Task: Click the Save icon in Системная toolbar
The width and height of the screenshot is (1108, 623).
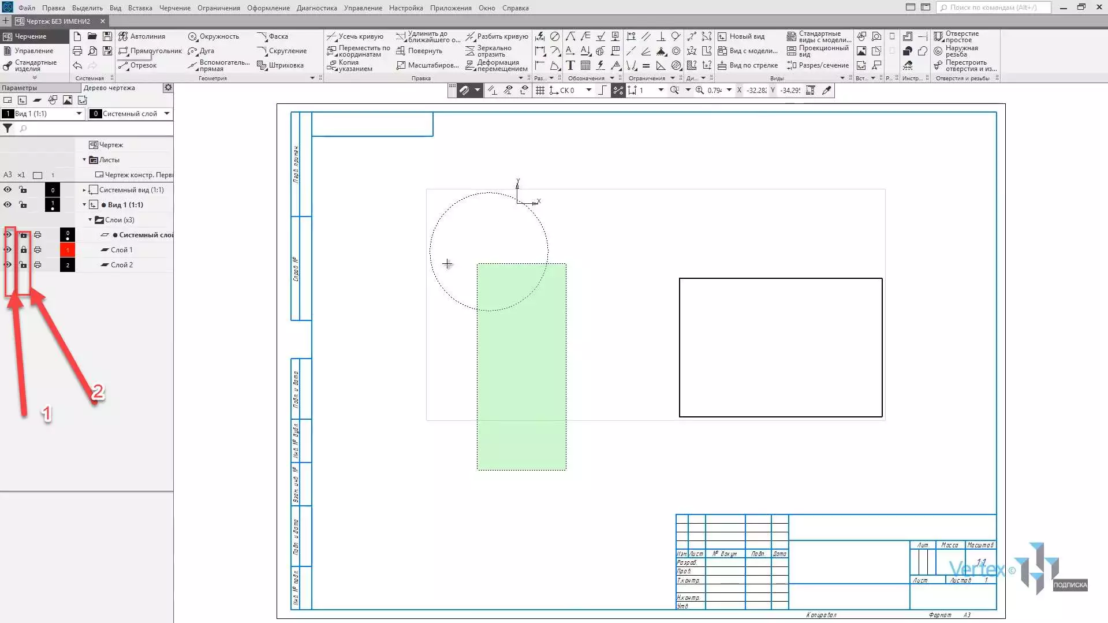Action: tap(107, 36)
